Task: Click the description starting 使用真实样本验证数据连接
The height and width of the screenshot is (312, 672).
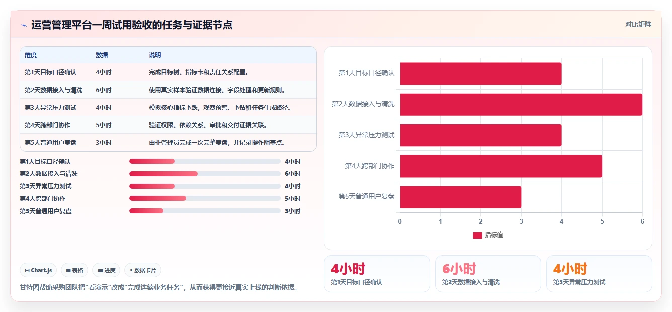Action: click(x=217, y=90)
